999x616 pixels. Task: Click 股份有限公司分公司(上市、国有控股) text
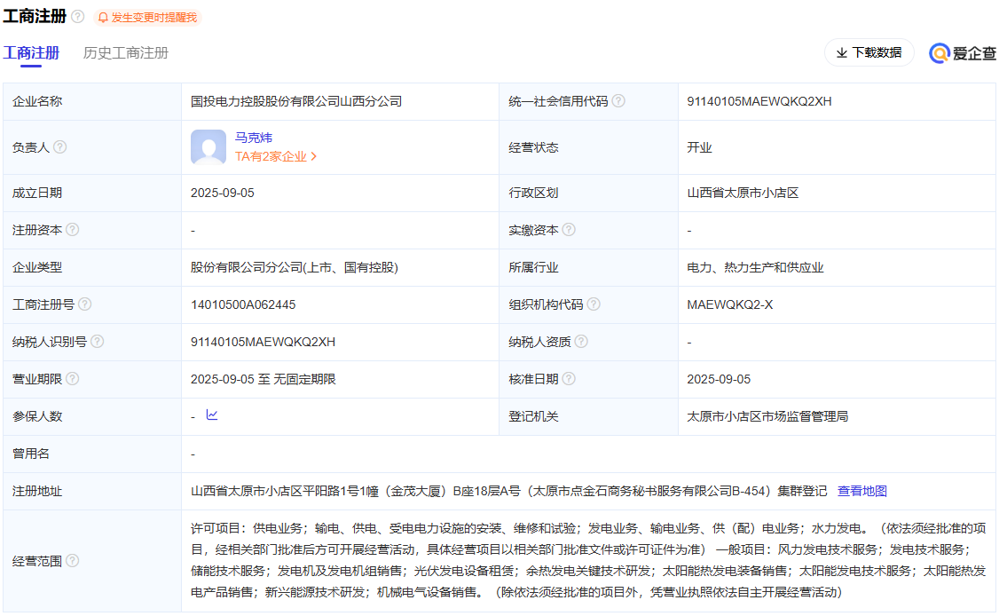coord(295,267)
